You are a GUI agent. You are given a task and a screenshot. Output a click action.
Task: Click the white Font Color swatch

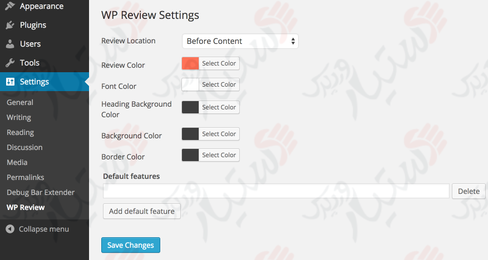click(190, 84)
